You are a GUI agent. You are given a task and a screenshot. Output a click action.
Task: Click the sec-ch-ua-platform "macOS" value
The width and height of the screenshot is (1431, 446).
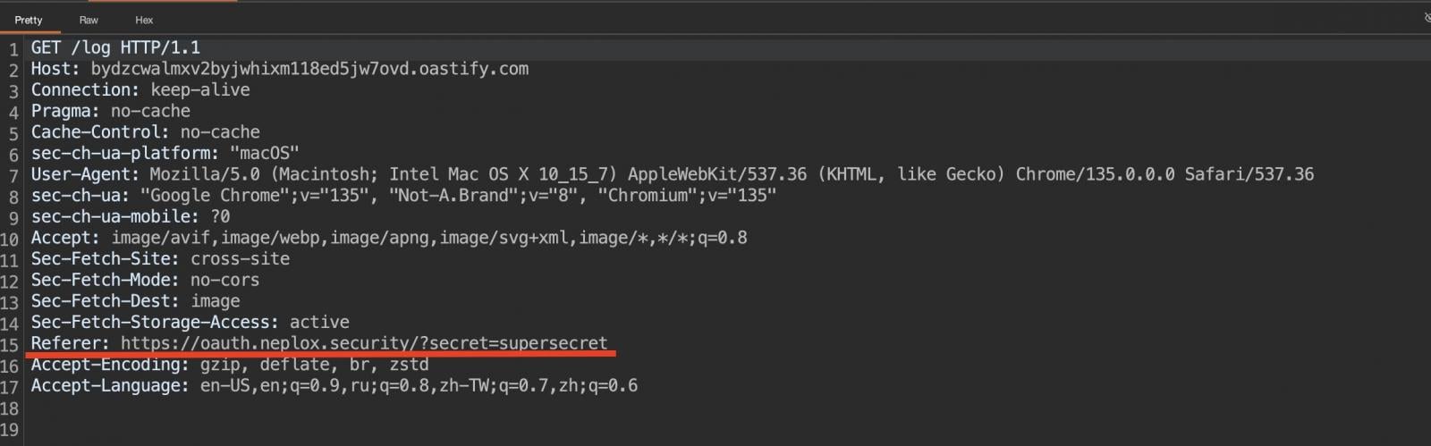click(264, 154)
